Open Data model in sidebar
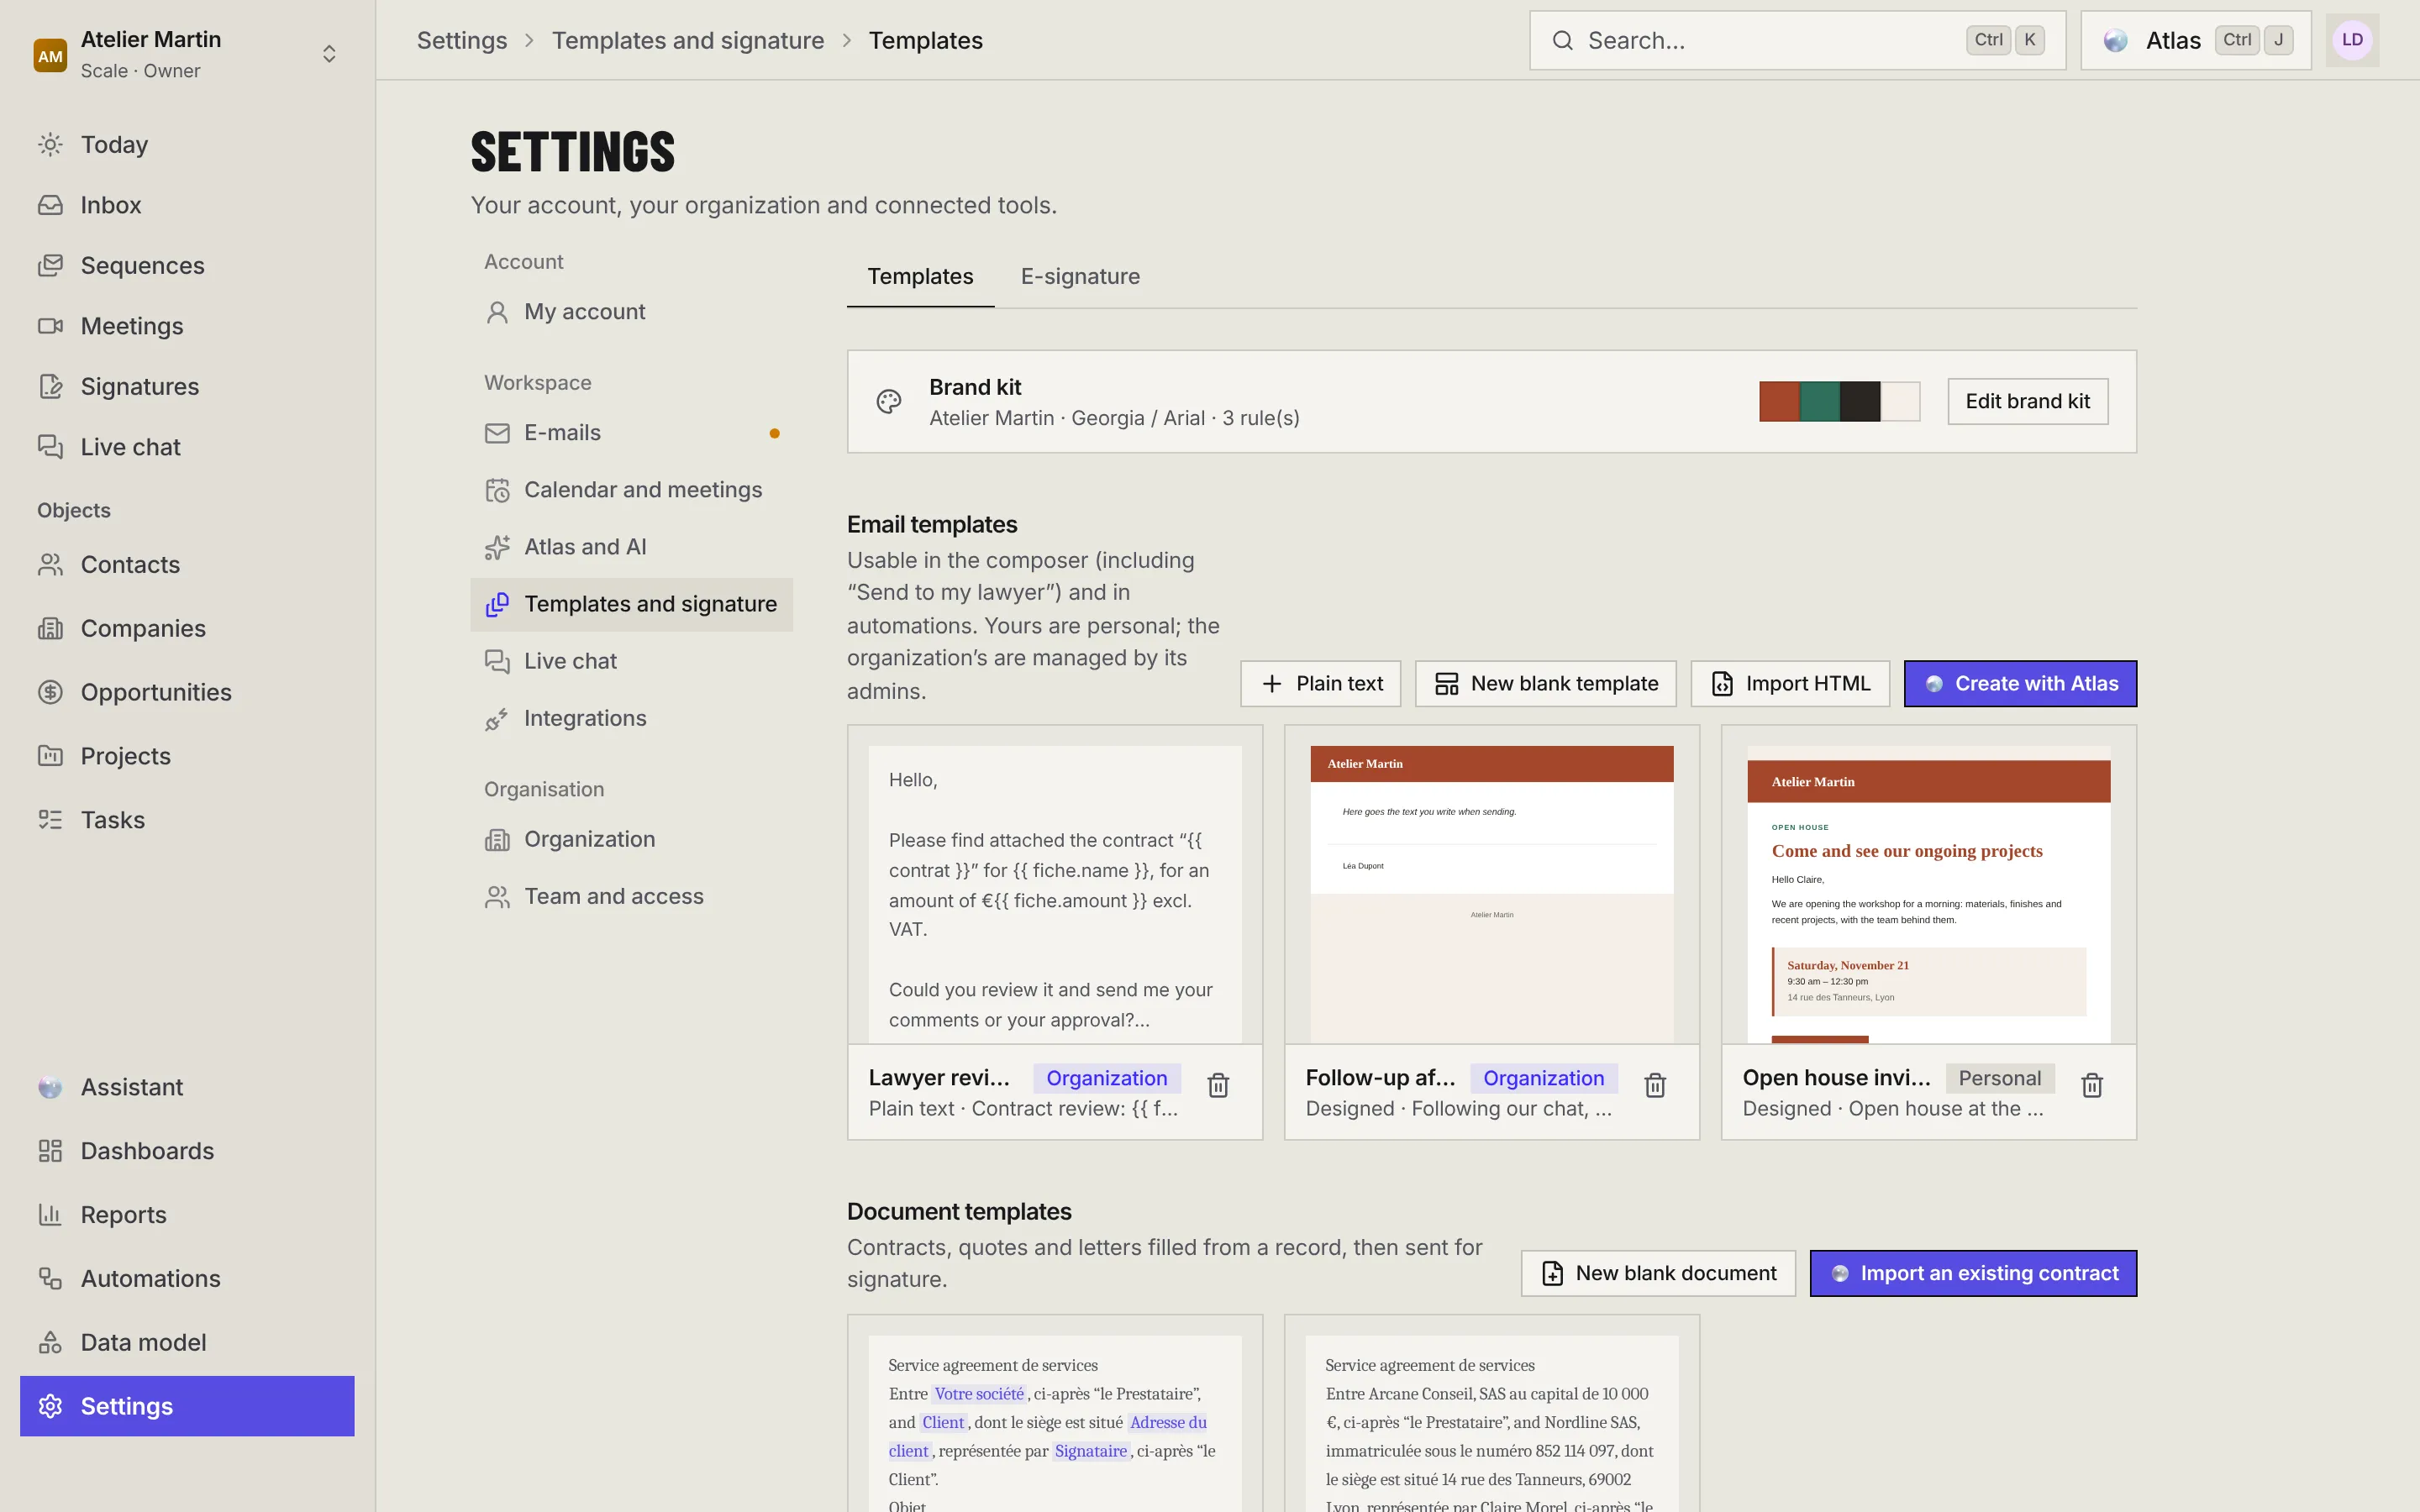Viewport: 2420px width, 1512px height. pos(187,1343)
